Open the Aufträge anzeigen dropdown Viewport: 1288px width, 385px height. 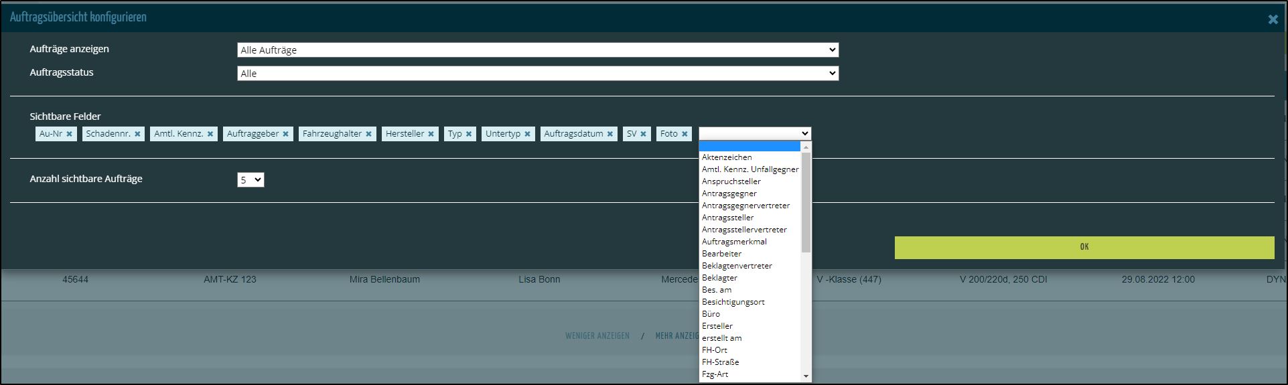(537, 50)
